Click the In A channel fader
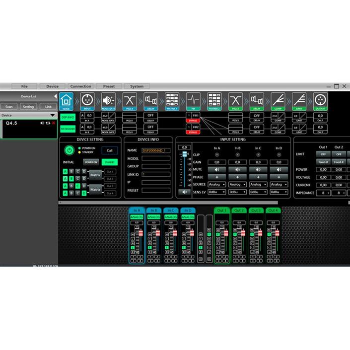The width and height of the screenshot is (350, 350). click(140, 233)
